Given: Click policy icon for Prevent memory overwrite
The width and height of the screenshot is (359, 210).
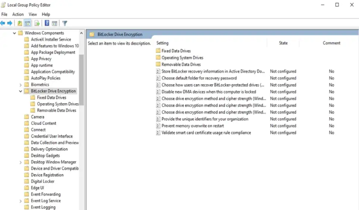Looking at the screenshot, I should coord(158,126).
